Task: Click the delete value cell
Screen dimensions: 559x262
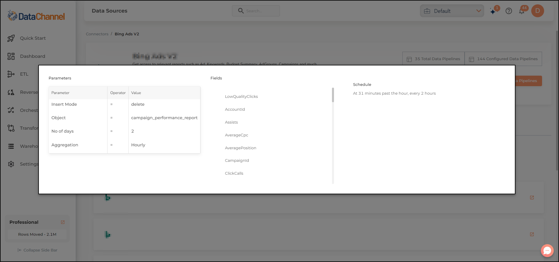Action: [x=164, y=104]
